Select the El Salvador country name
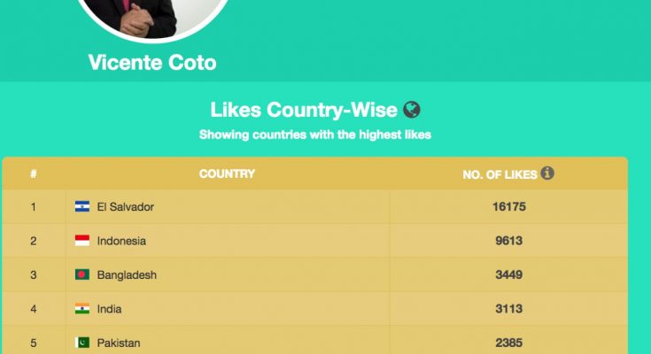 (126, 207)
